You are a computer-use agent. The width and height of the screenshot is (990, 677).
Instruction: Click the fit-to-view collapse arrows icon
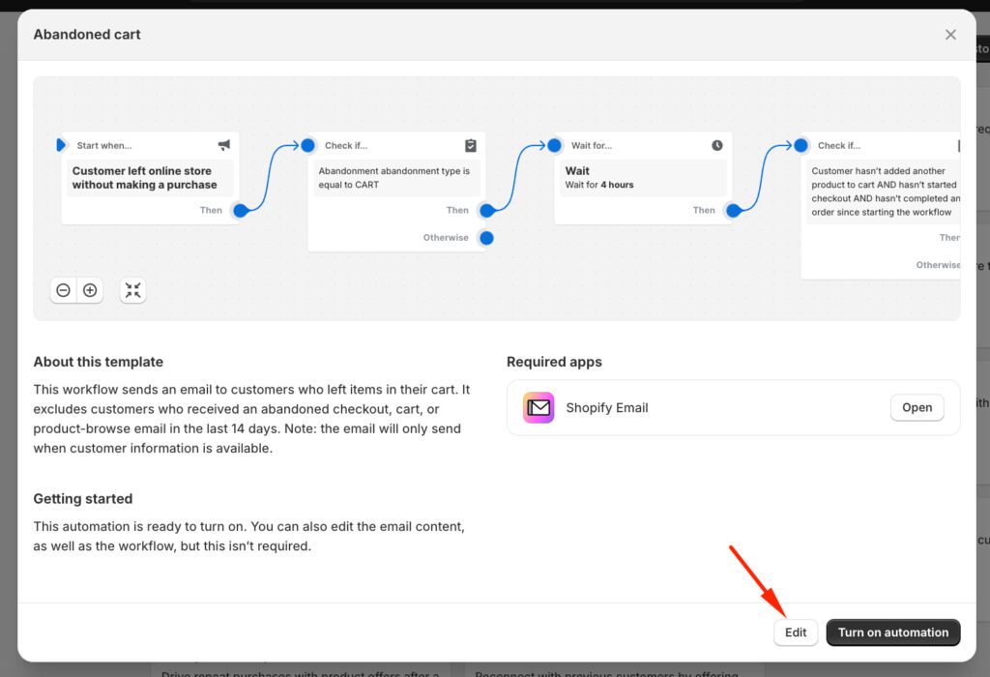pos(132,290)
